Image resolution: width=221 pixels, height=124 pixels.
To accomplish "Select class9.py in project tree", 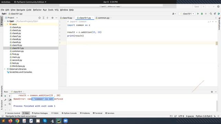I will pyautogui.click(x=17, y=42).
